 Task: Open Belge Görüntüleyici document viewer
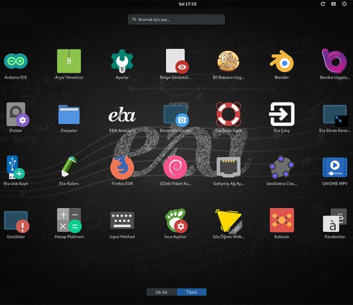pos(177,61)
